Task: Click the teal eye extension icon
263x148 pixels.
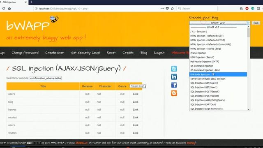Action: tap(253, 8)
